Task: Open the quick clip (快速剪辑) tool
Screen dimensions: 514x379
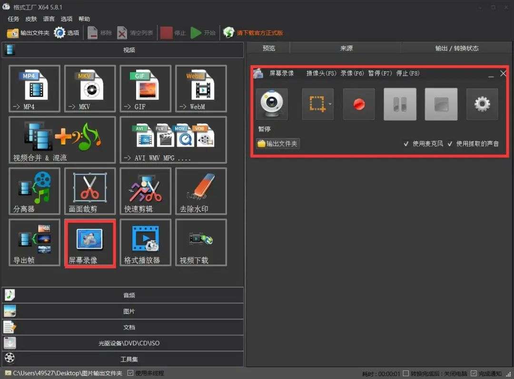Action: point(146,191)
